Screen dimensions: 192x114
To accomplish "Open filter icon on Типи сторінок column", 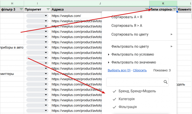I will click(174, 9).
